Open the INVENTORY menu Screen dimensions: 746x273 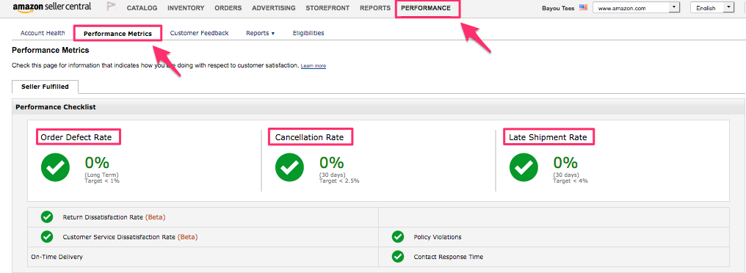[186, 8]
